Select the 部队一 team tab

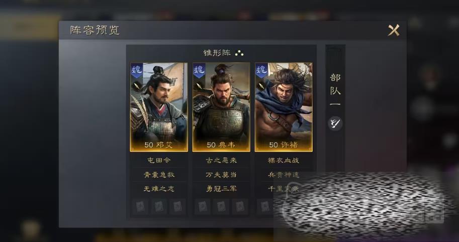(x=335, y=89)
